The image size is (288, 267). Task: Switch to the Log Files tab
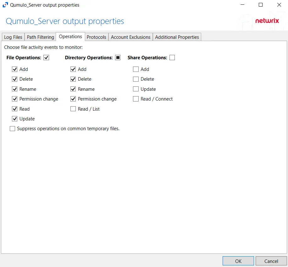click(x=13, y=37)
